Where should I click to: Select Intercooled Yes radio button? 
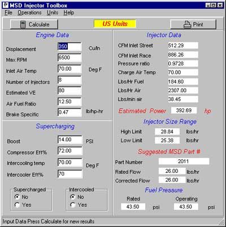click(73, 204)
